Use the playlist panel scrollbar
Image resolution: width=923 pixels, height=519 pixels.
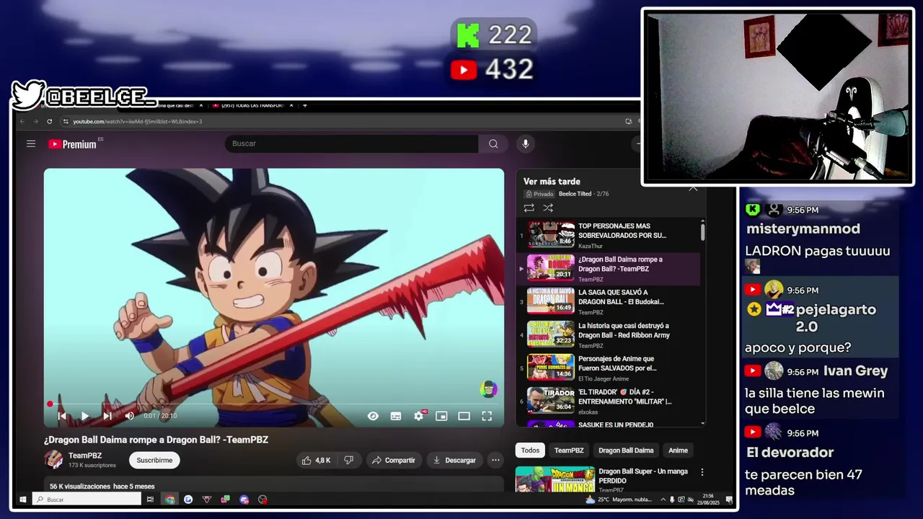click(x=702, y=232)
